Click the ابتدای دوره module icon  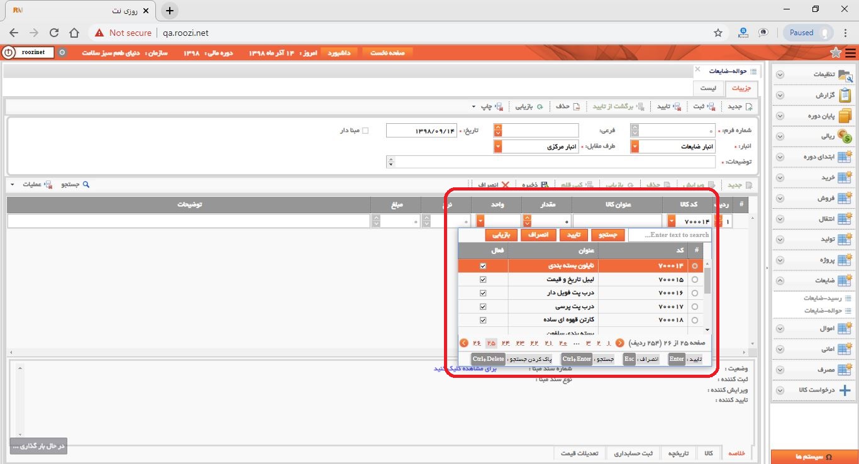(x=845, y=157)
